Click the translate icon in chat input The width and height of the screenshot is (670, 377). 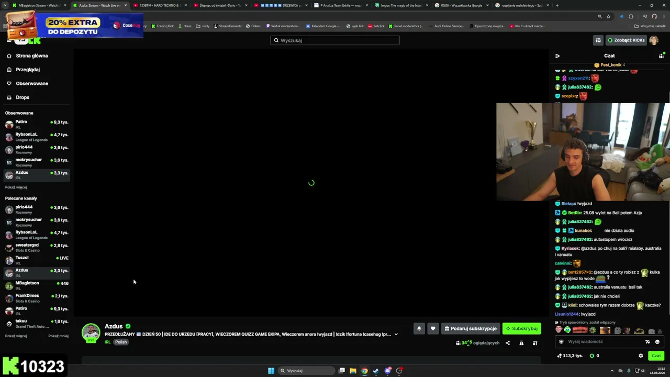[x=647, y=342]
